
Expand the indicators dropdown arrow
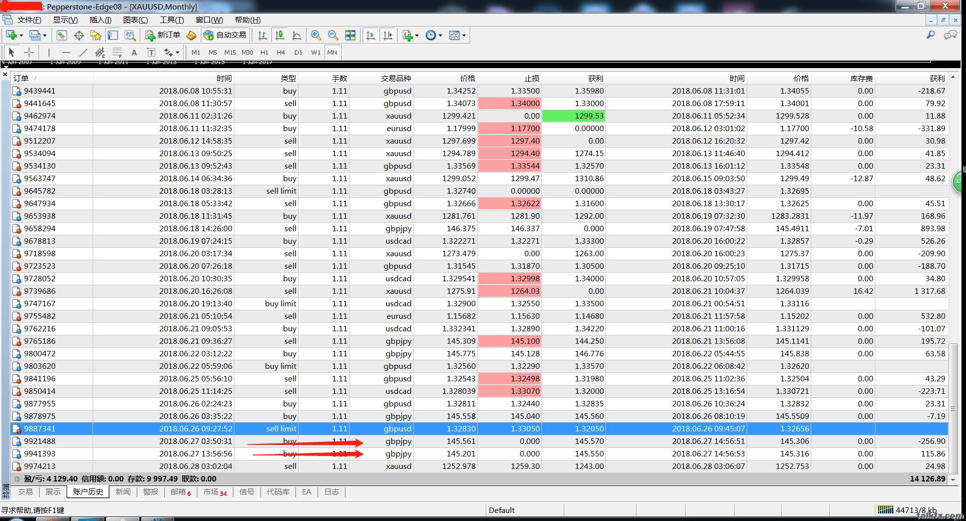[x=417, y=36]
